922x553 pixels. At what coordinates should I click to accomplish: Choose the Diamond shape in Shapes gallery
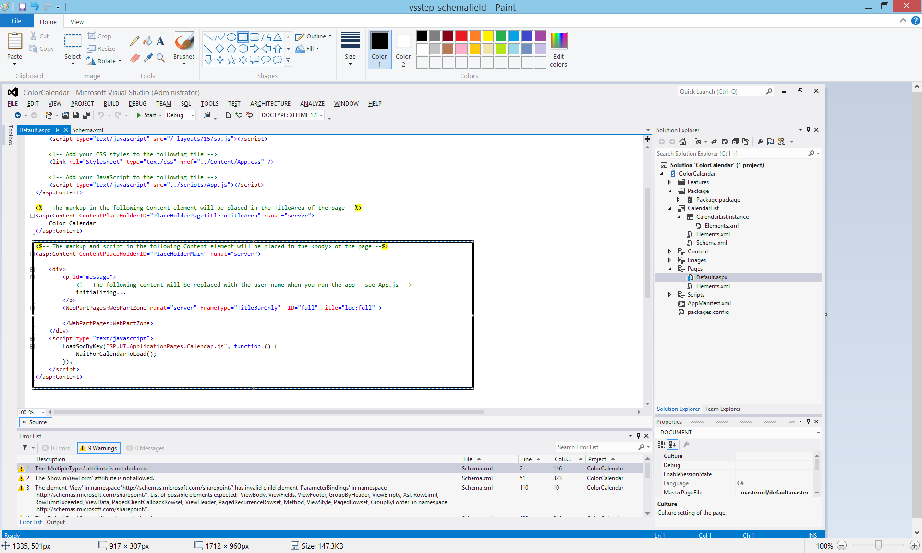[x=220, y=48]
